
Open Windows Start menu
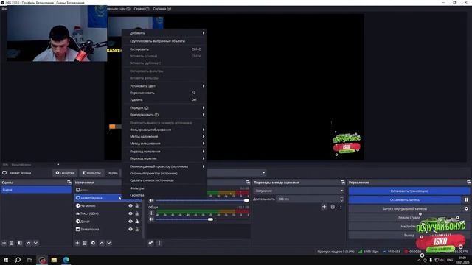[x=6, y=260]
